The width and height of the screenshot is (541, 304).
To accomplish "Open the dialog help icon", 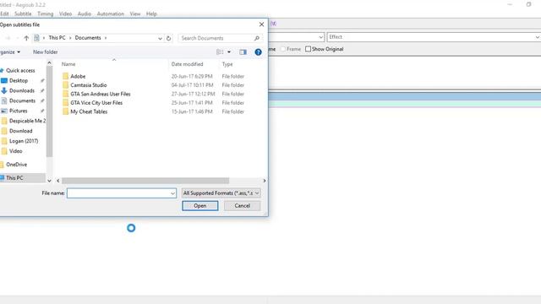I will coord(258,52).
